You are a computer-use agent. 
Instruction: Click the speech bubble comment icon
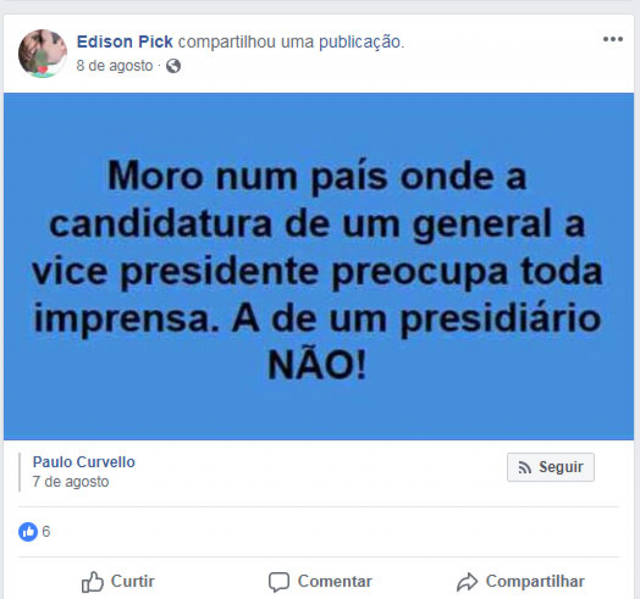tap(279, 582)
